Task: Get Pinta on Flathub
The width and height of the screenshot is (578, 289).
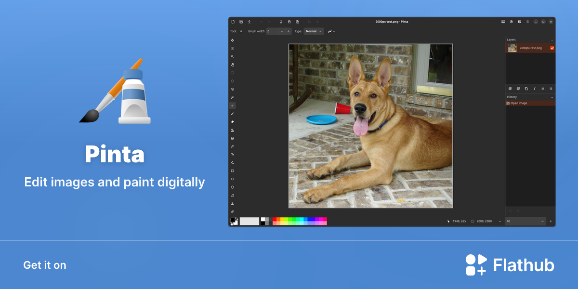Action: (x=510, y=265)
